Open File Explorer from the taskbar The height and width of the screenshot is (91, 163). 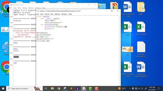point(52,88)
